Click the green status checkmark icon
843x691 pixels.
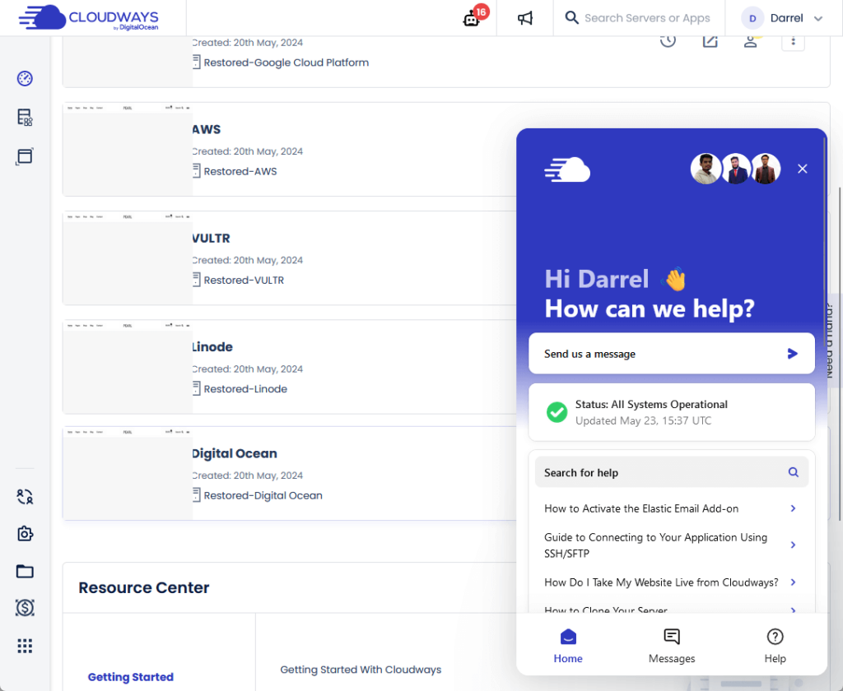click(x=557, y=412)
